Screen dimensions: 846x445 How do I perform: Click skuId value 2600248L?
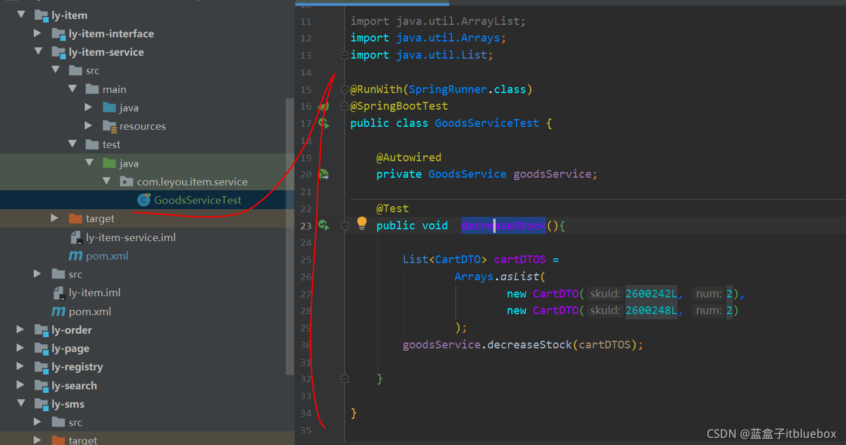tap(651, 310)
